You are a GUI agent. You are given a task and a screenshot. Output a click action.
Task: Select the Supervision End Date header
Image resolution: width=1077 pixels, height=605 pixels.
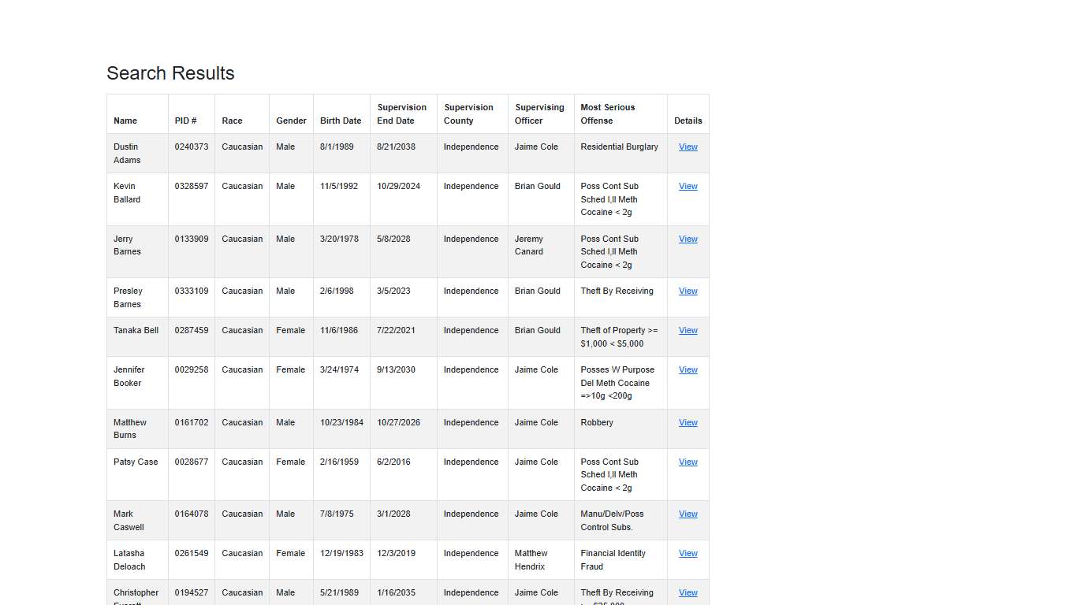click(x=401, y=114)
